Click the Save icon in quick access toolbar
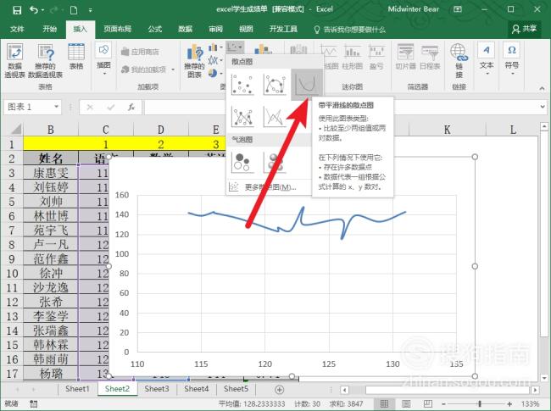 [16, 10]
